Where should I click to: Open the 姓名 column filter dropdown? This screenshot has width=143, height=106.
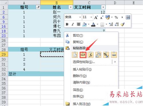click(x=71, y=7)
